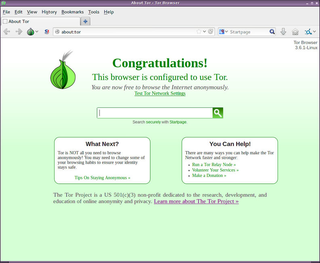Open the URL bar history dropdown
This screenshot has width=320, height=263.
tap(204, 32)
